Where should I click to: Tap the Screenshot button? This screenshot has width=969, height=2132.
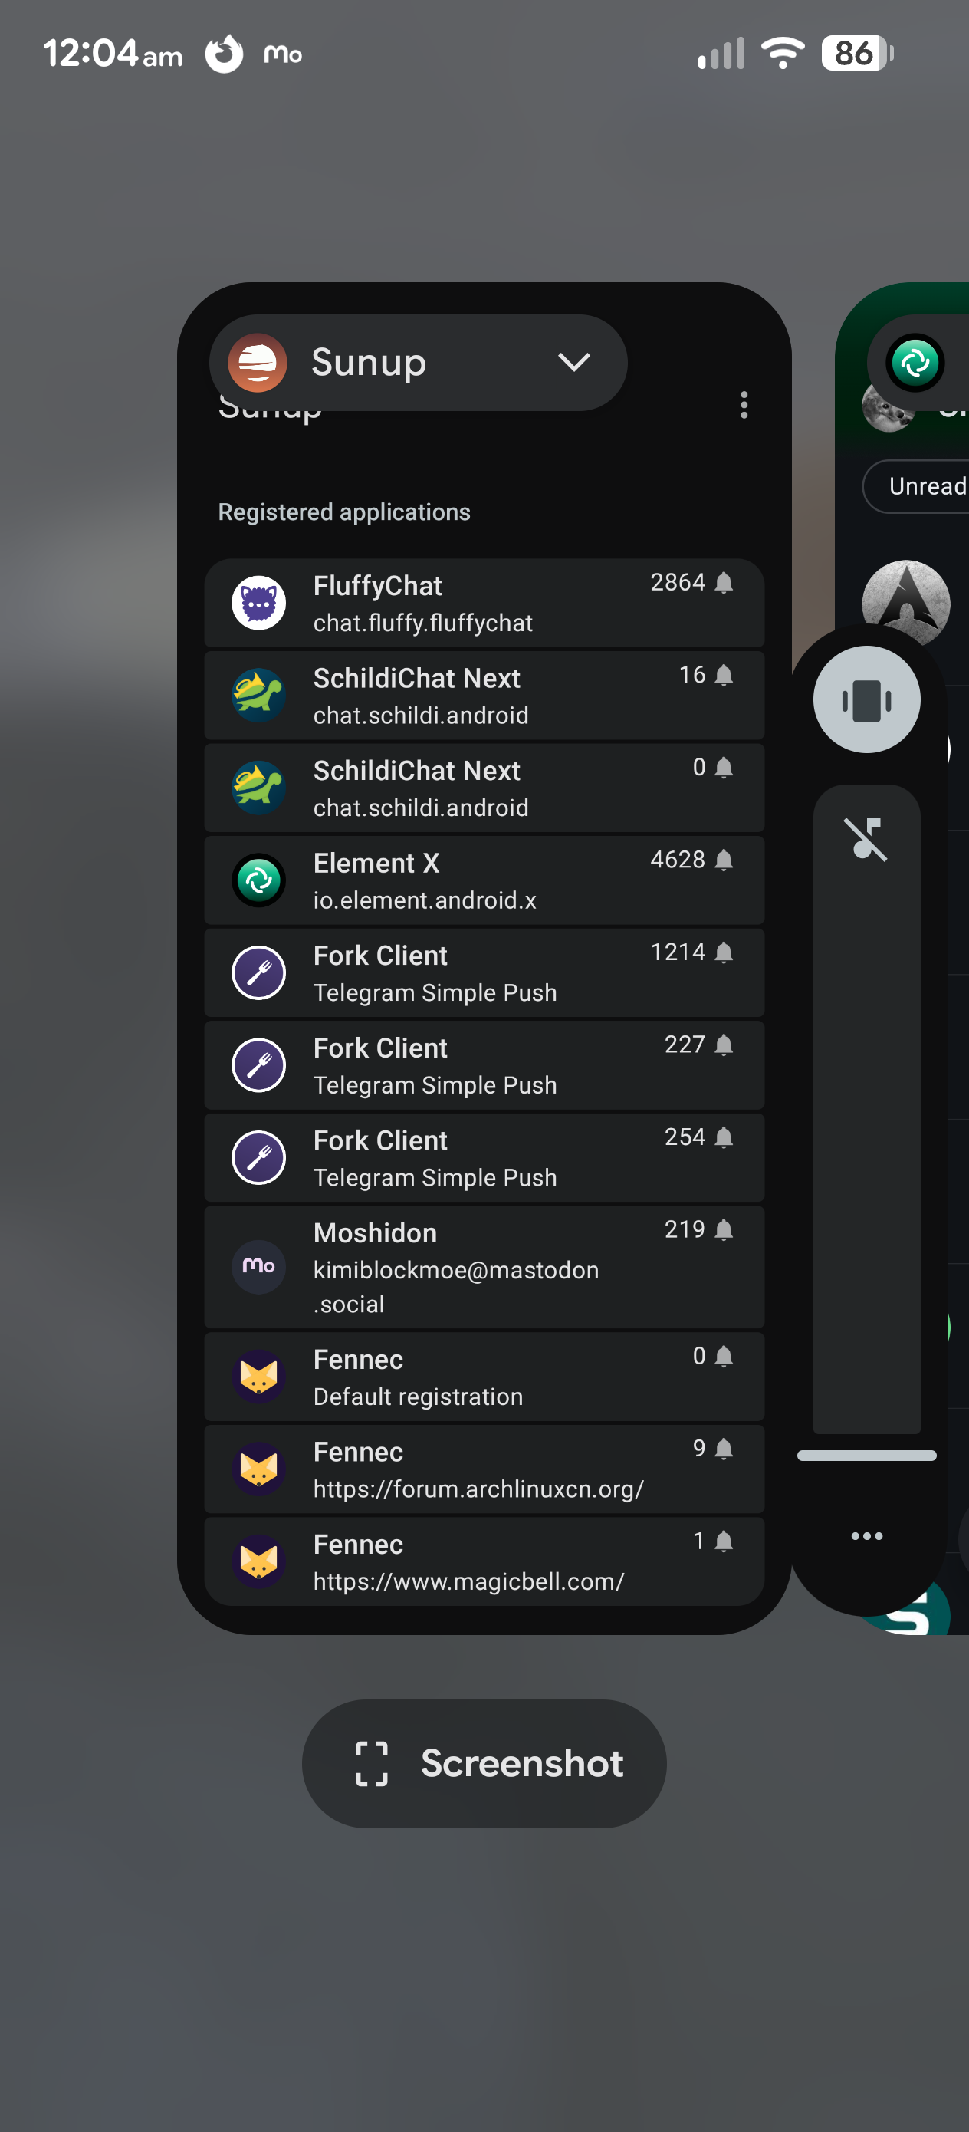pos(484,1764)
